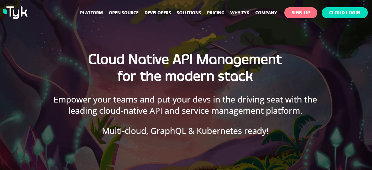Expand the SOLUTIONS navigation dropdown
Image resolution: width=372 pixels, height=170 pixels.
189,13
